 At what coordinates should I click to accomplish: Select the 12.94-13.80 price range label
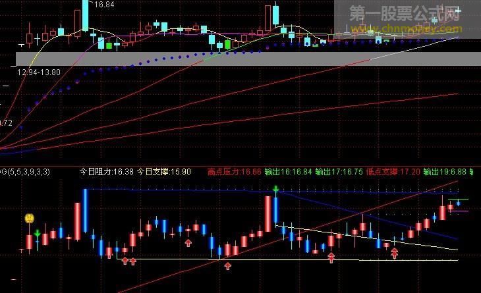tap(40, 71)
